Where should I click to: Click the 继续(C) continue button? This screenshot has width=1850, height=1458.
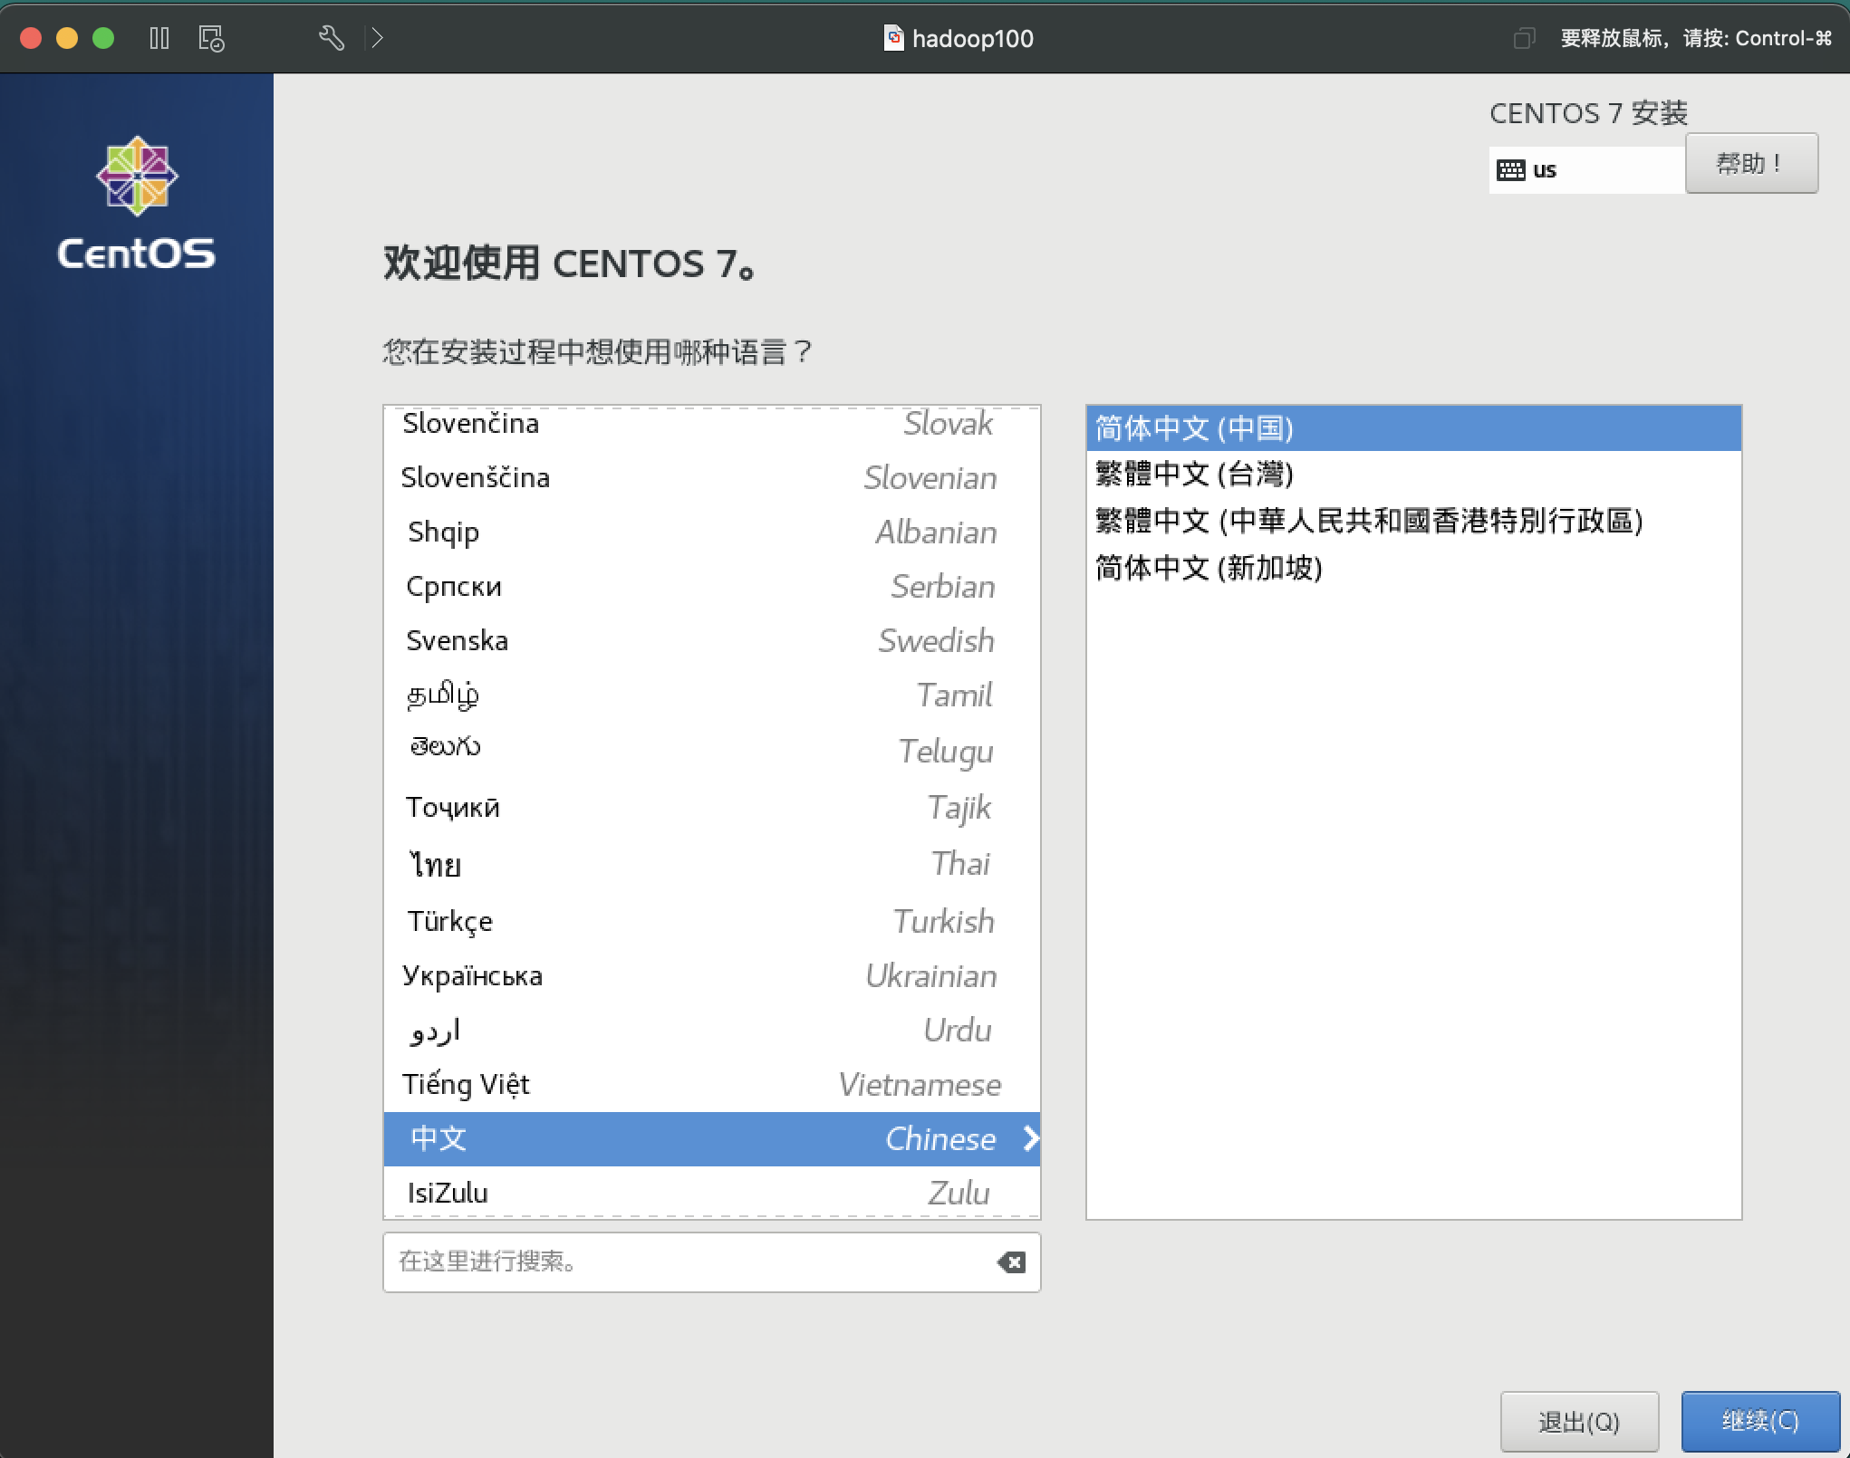[x=1760, y=1421]
